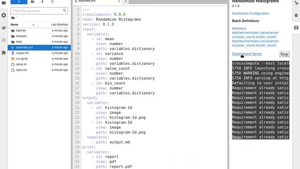Viewport: 300px width, 169px height.
Task: Add a new tab with the plus button
Action: [126, 1]
